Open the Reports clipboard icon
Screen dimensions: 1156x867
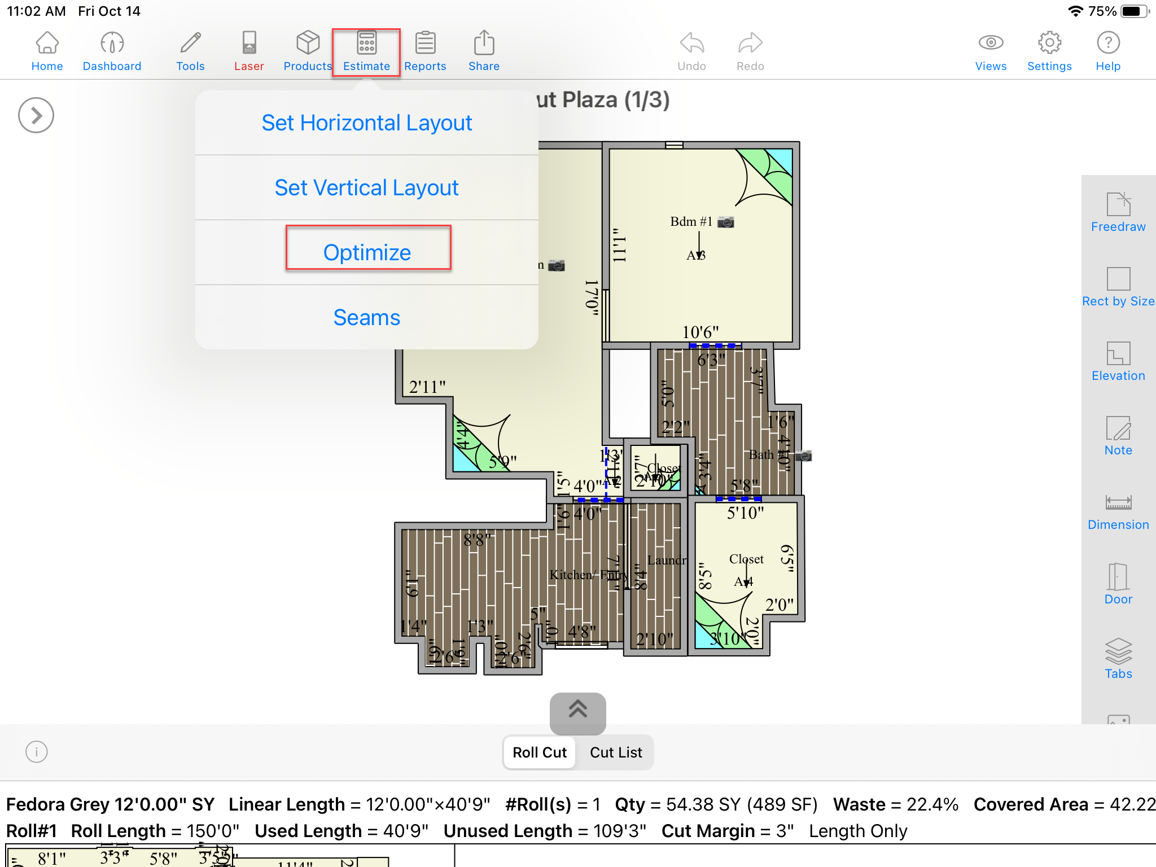pos(425,51)
